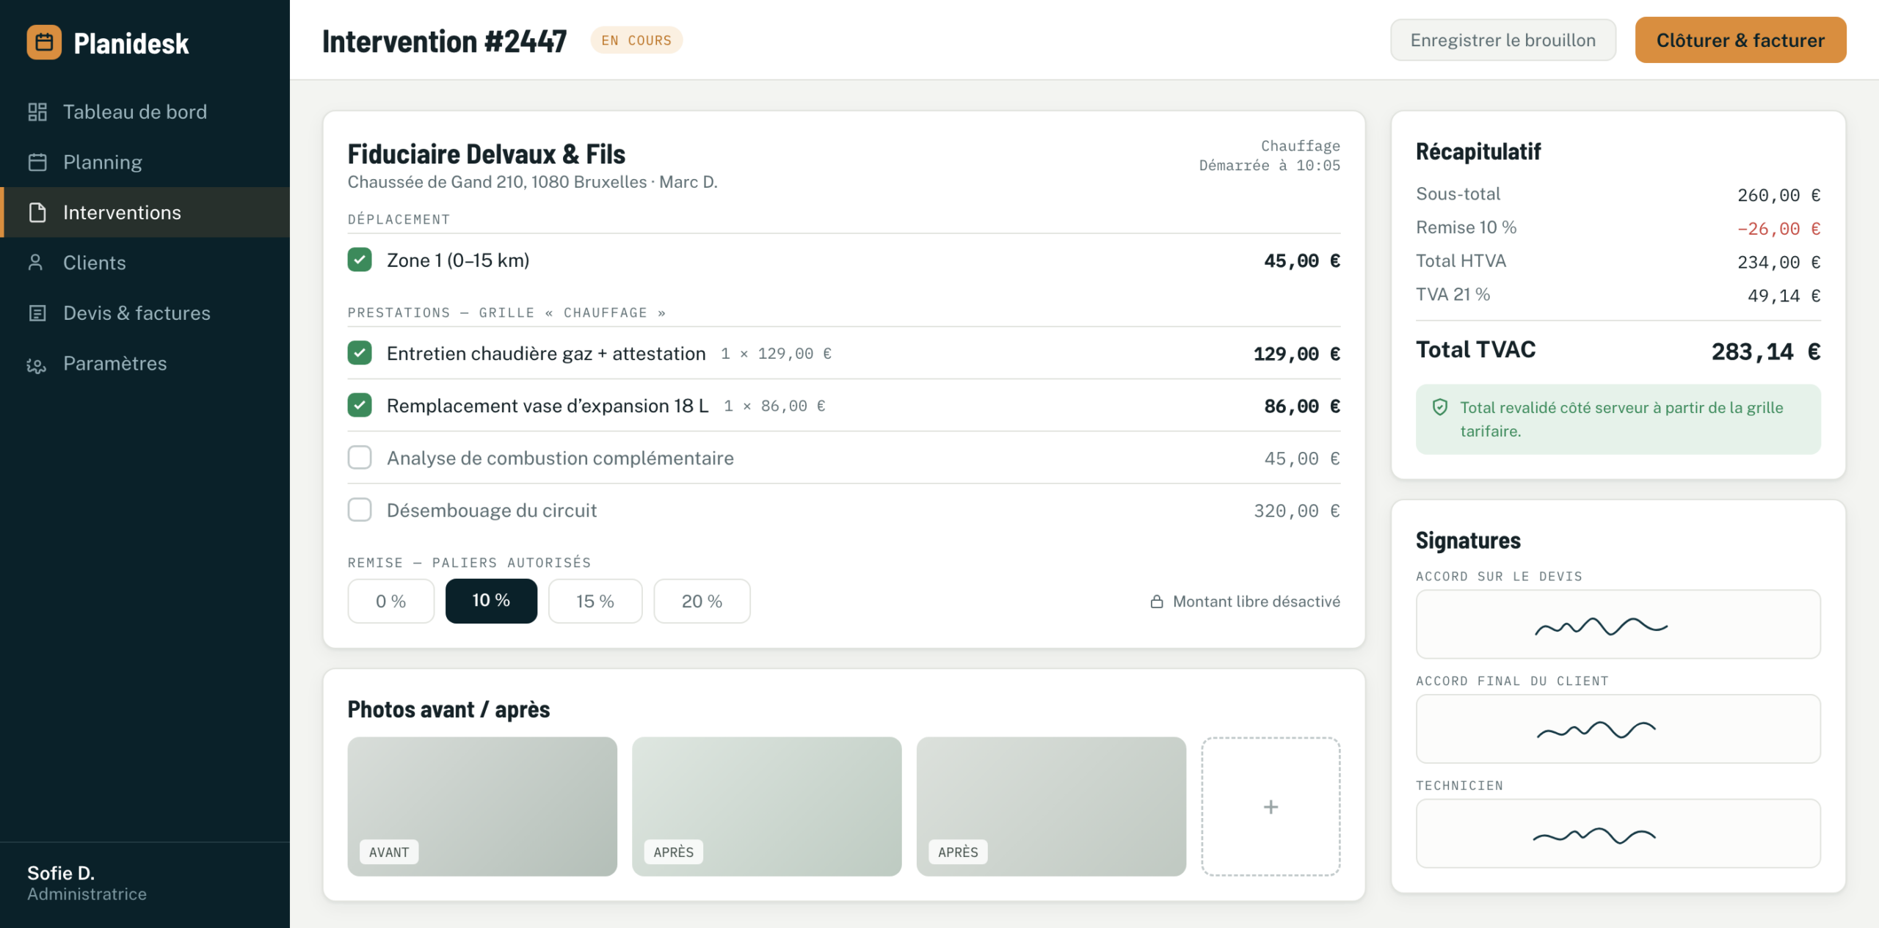Check Analyse de combustion complémentaire

click(360, 458)
